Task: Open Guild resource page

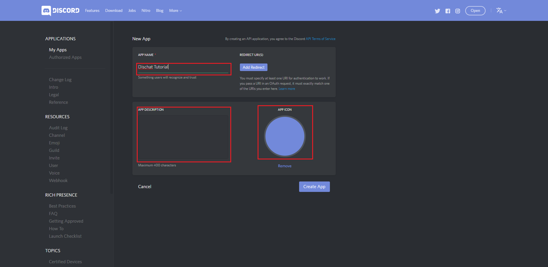Action: 54,150
